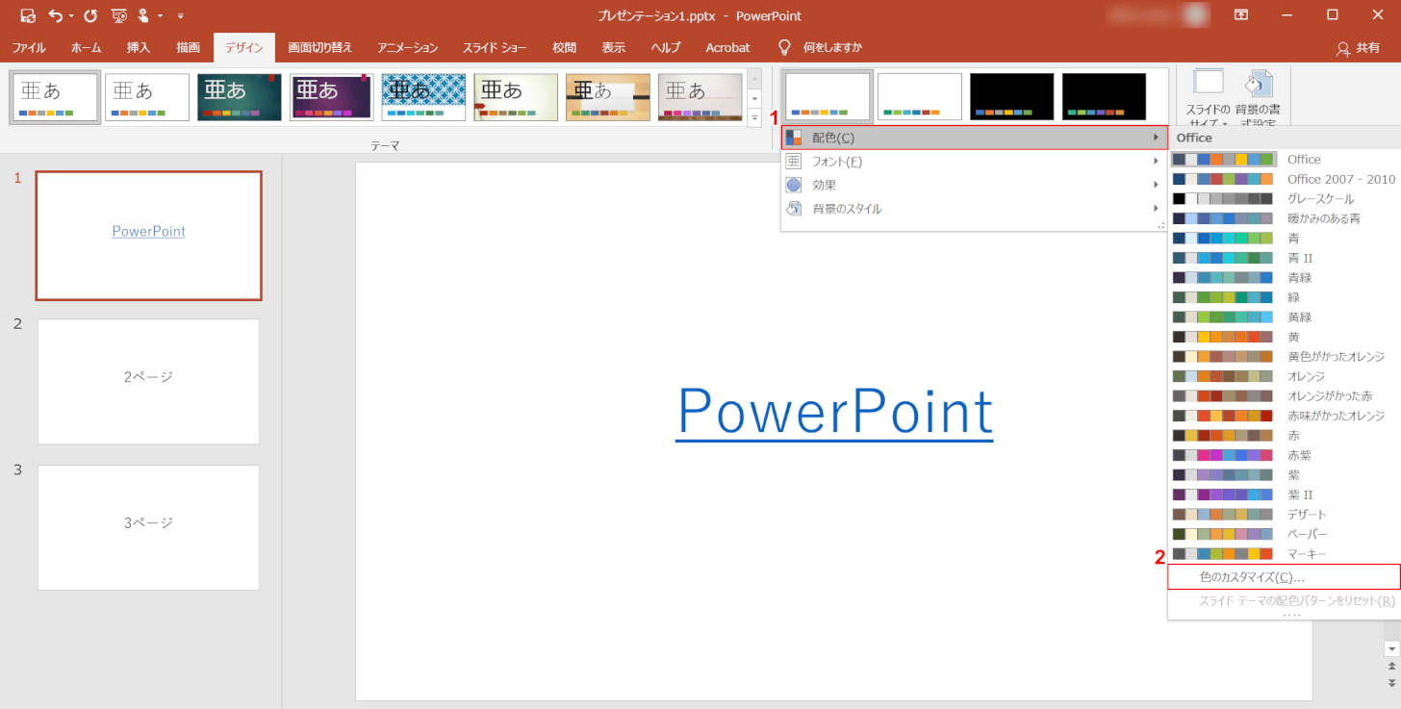1401x709 pixels.
Task: Select the 2ページ slide thumbnail
Action: tap(148, 382)
